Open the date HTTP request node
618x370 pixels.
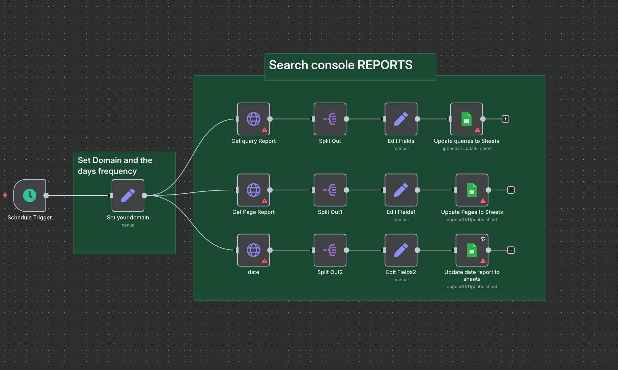(253, 250)
